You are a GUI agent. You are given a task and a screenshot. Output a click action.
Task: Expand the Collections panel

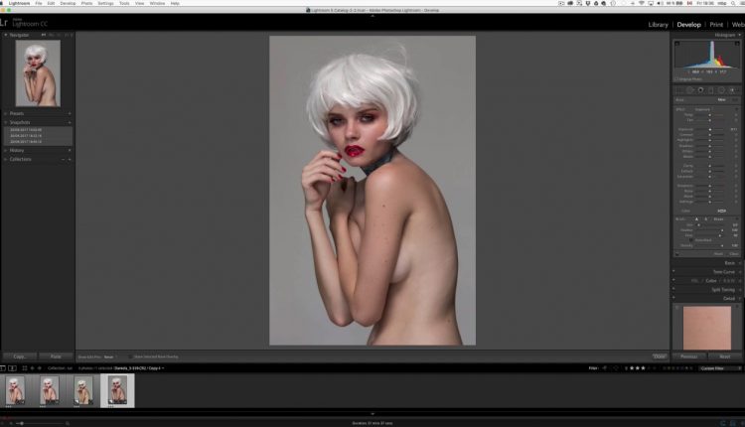(6, 159)
